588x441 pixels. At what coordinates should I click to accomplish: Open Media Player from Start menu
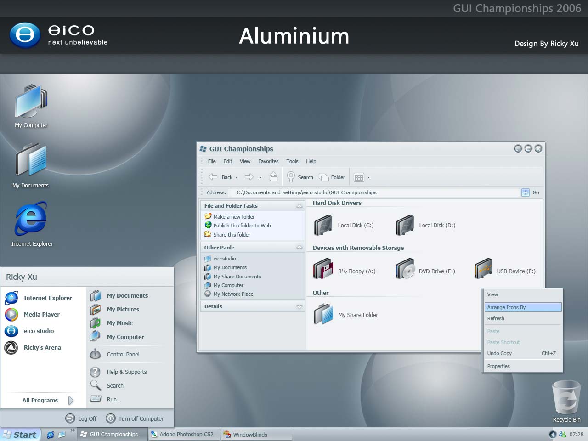[32, 314]
